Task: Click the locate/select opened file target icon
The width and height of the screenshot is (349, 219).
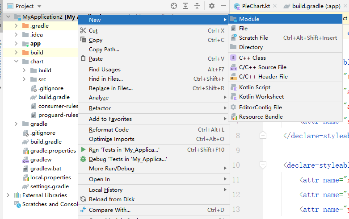Action: 174,6
